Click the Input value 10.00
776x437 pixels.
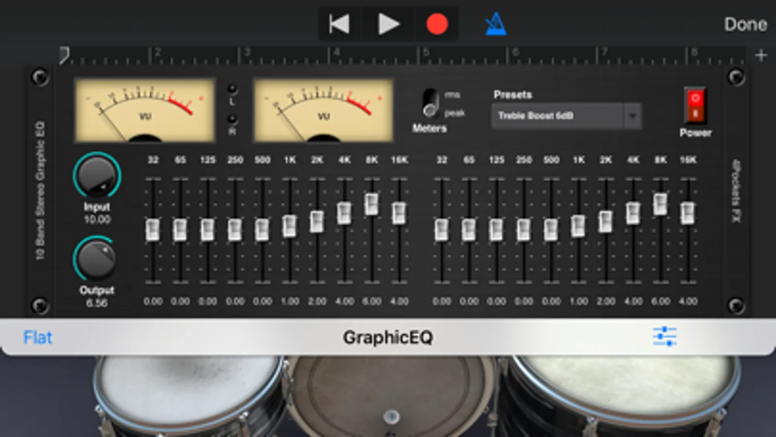[97, 219]
